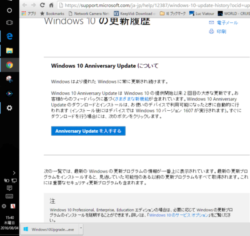Open the さまざまな新機能 link
This screenshot has height=236, width=250.
[x=132, y=99]
